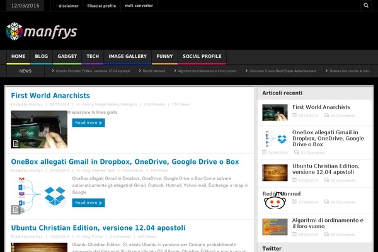Viewport: 378px width, 252px height.
Task: Click 0 comments under Ubuntu Christian Edition post
Action: click(120, 237)
